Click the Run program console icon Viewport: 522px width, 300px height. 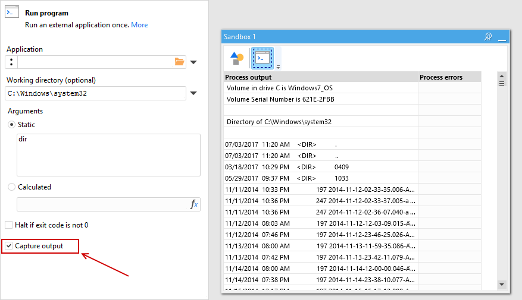tap(12, 12)
